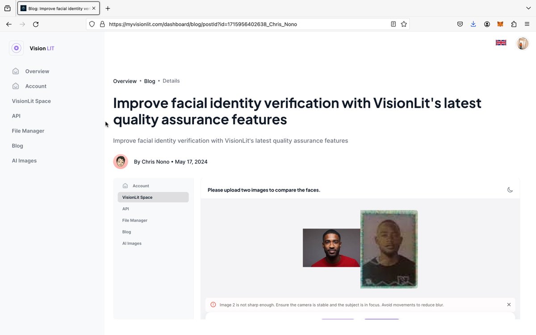The width and height of the screenshot is (536, 335).
Task: Open the UK flag language selector
Action: click(501, 43)
